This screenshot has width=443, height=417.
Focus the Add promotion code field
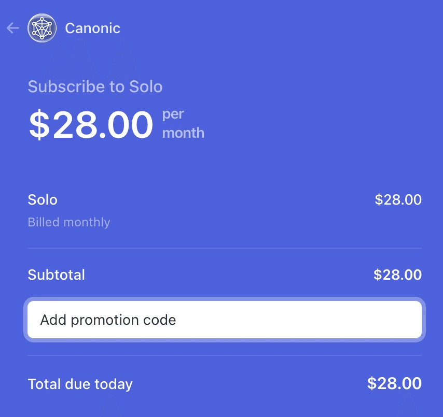tap(225, 320)
